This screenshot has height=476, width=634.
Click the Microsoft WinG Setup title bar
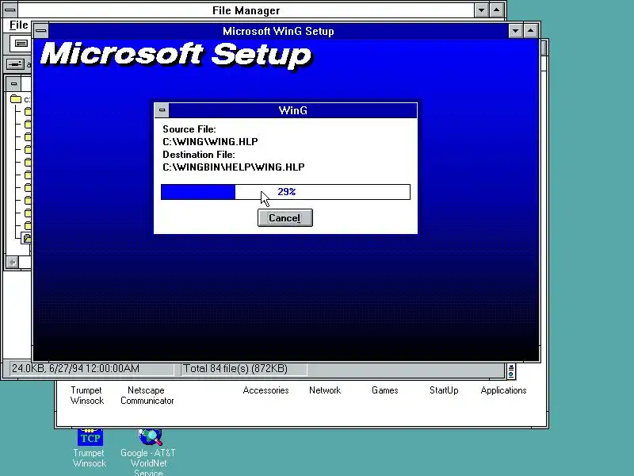(x=278, y=31)
